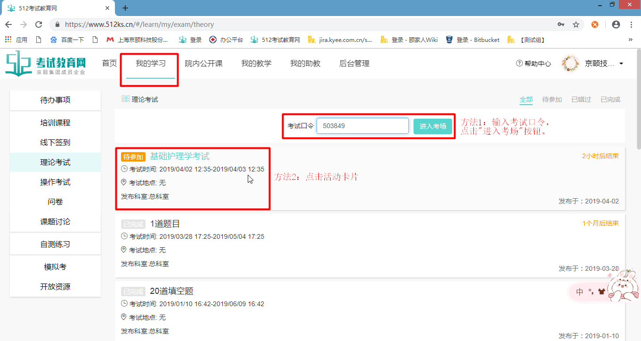641x341 pixels.
Task: Open the 【测试组】 bookmark folder
Action: [526, 40]
